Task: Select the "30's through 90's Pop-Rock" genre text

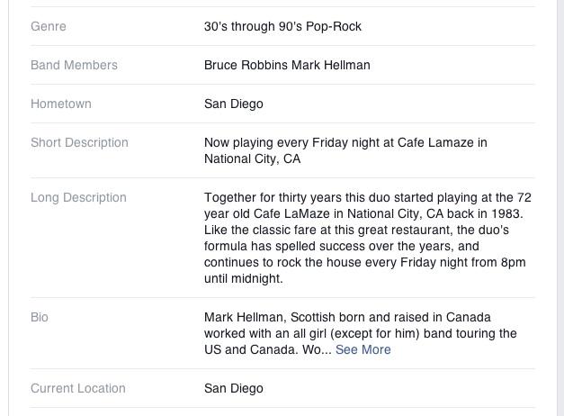Action: coord(282,26)
